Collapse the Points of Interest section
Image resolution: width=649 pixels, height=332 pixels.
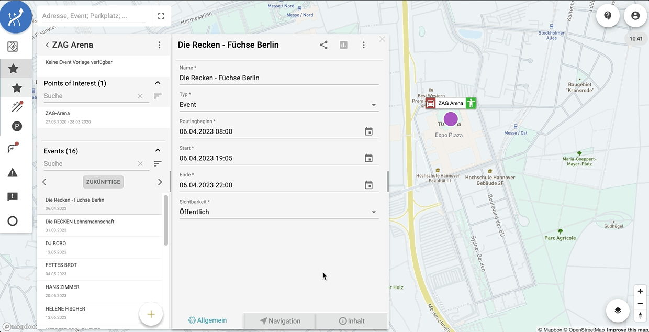[x=158, y=83]
